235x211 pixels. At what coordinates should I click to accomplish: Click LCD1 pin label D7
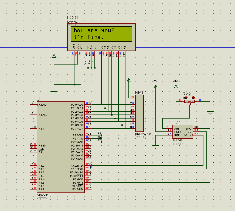[125, 48]
